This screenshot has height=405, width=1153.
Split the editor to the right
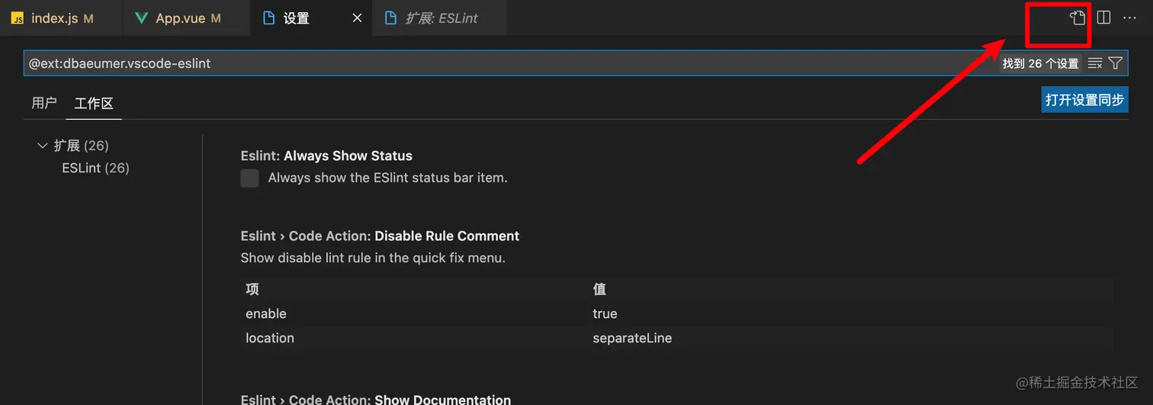pyautogui.click(x=1103, y=18)
